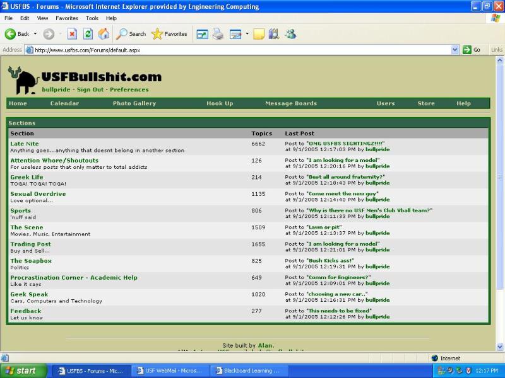Open the "Comm for Engineers?" post link

pos(338,277)
